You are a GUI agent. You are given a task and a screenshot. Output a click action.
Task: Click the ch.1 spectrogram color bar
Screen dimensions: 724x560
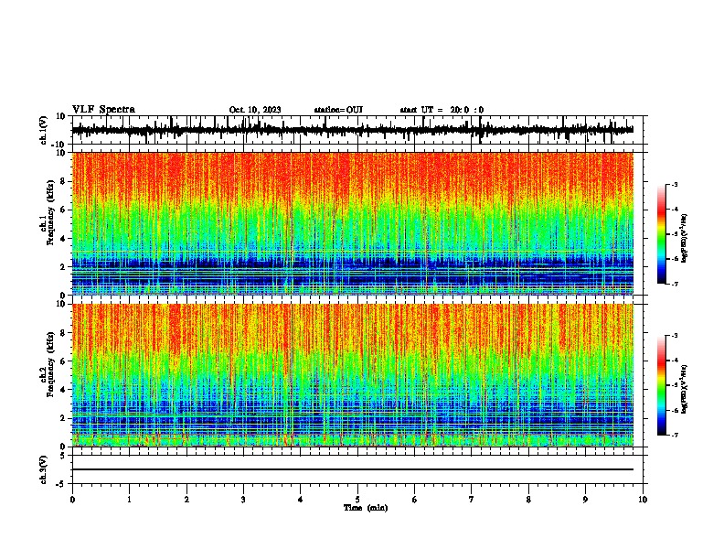coord(662,234)
